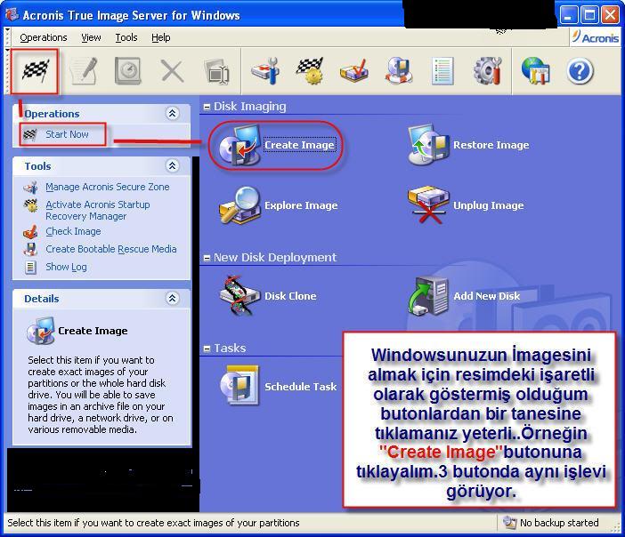Click the Start Now link under Operations

pos(67,134)
